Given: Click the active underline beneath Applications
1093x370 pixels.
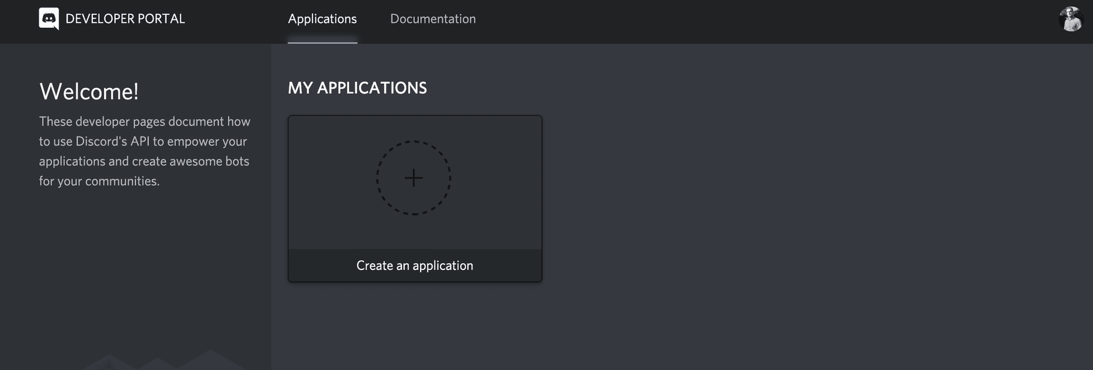Looking at the screenshot, I should 322,41.
